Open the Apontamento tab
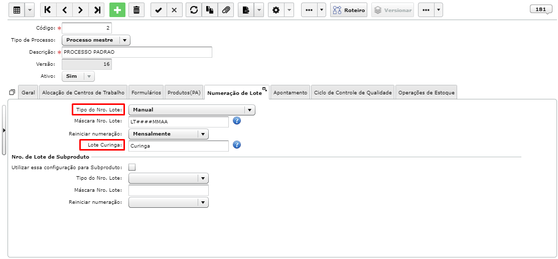Image resolution: width=558 pixels, height=259 pixels. pyautogui.click(x=290, y=92)
